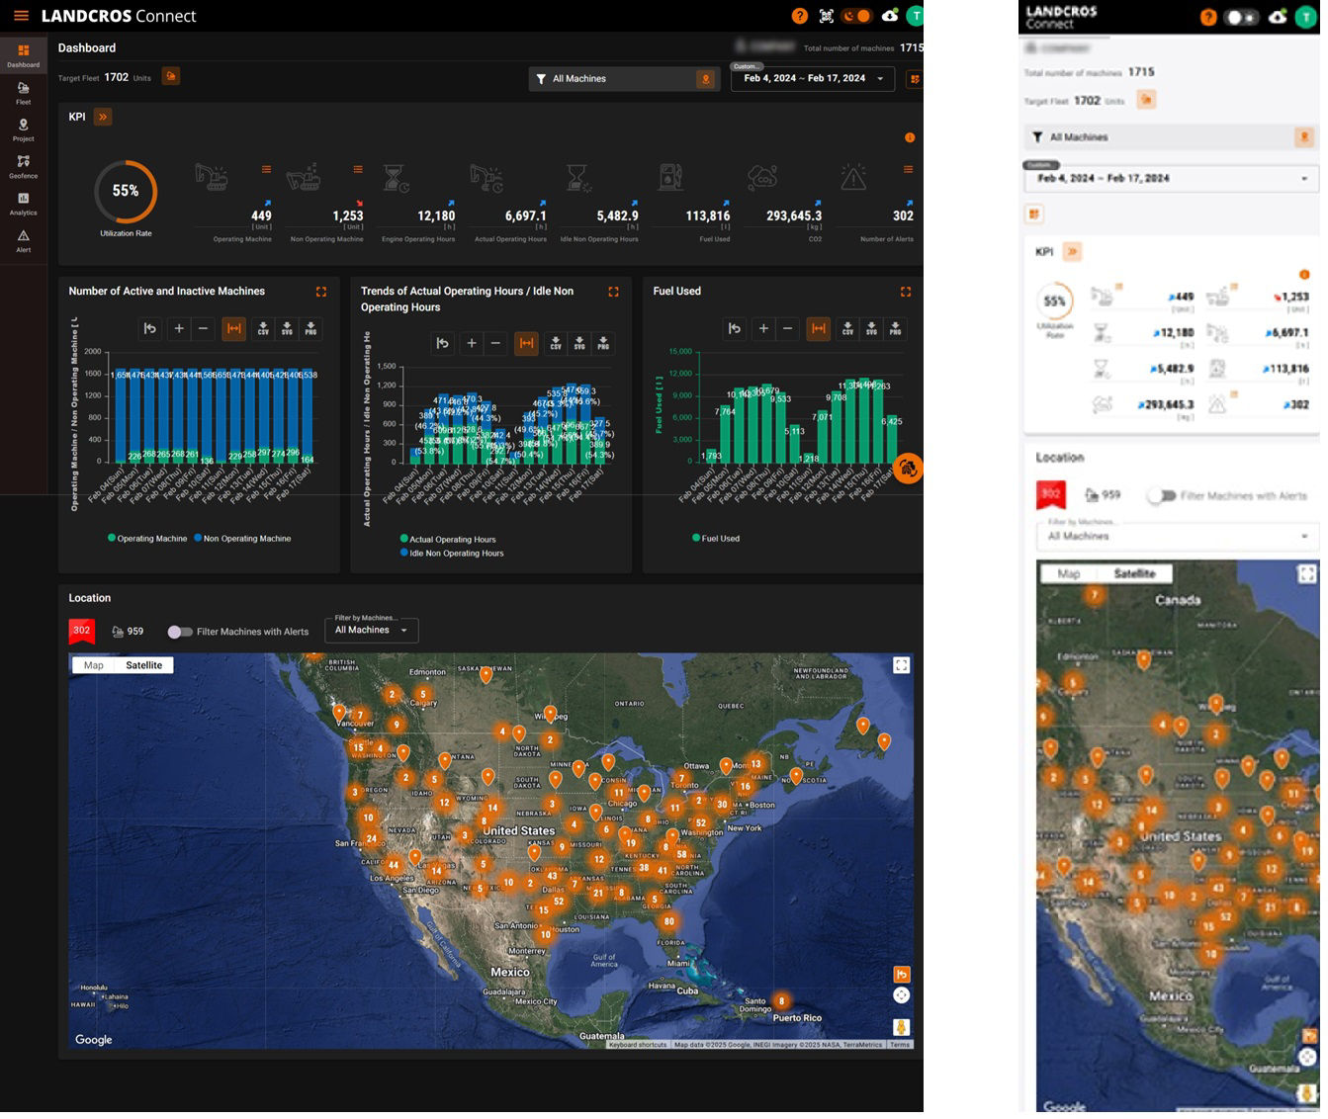Download CSV of Active and Inactive Machines chart
This screenshot has width=1328, height=1119.
263,329
